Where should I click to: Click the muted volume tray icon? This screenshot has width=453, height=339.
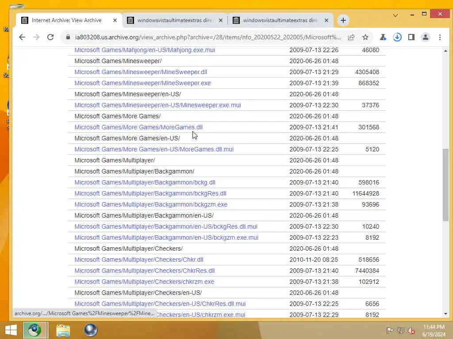point(411,331)
